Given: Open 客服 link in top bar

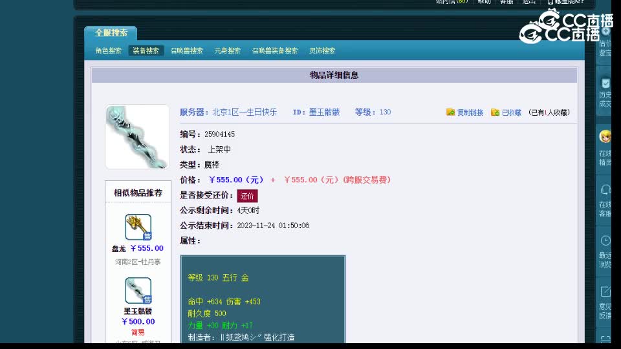Looking at the screenshot, I should pos(507,2).
